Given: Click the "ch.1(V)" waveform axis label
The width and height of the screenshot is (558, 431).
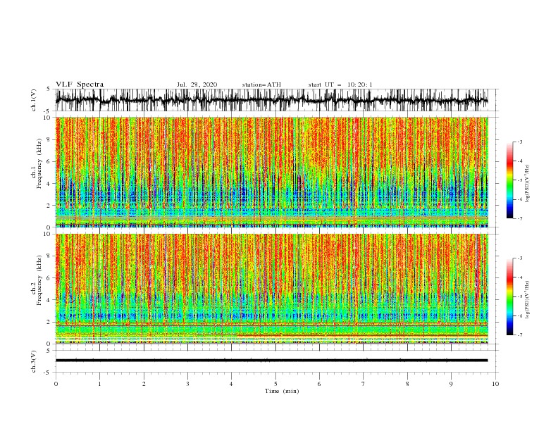Looking at the screenshot, I should coord(34,100).
